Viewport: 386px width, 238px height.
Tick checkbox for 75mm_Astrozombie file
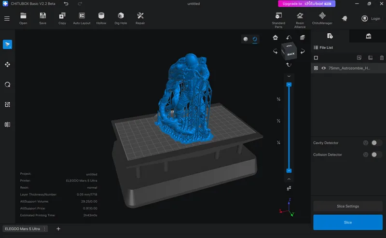click(316, 68)
